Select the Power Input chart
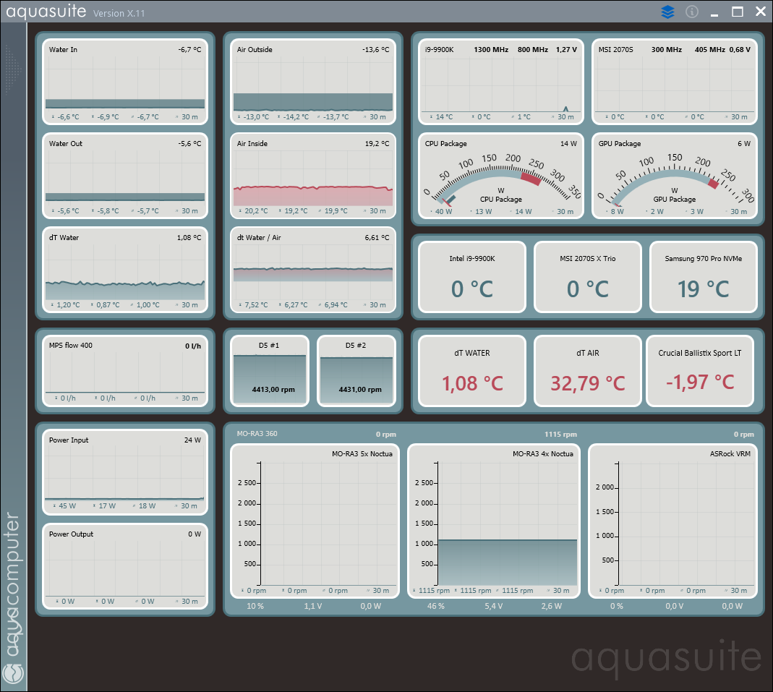This screenshot has height=692, width=773. (x=124, y=472)
